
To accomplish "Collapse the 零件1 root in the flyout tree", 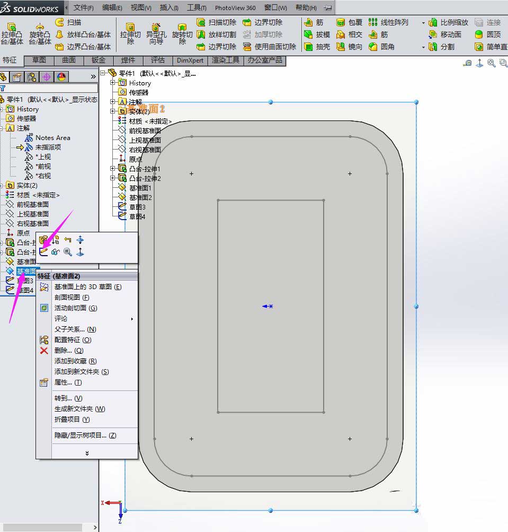I will click(102, 73).
